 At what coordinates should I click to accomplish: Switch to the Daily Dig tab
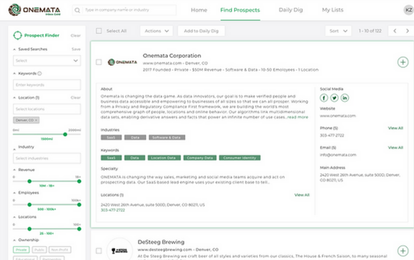pos(291,10)
